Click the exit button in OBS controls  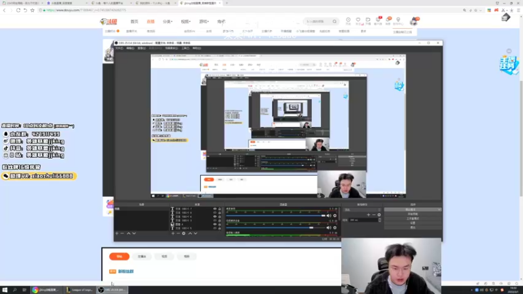pyautogui.click(x=413, y=227)
